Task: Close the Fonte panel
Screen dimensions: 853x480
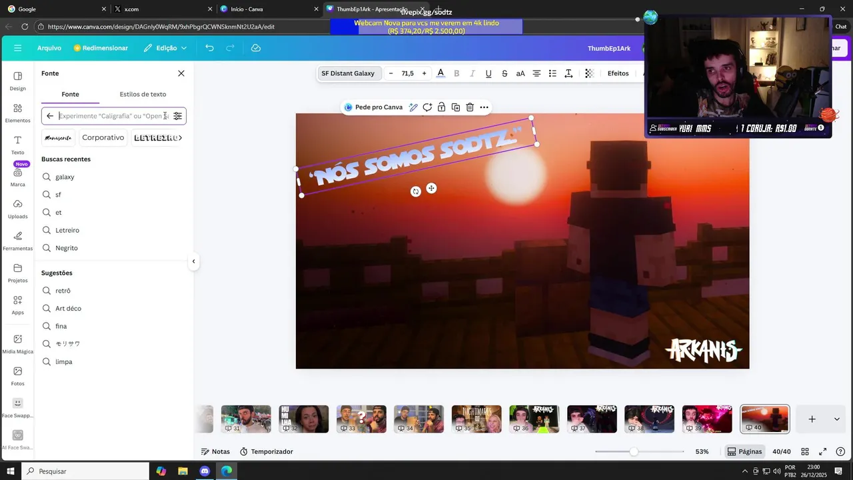Action: (181, 73)
